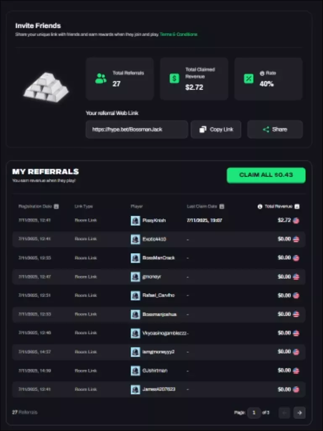
Task: Click the page number input box
Action: [254, 412]
